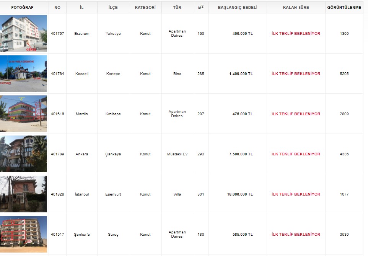This screenshot has width=368, height=256.
Task: Click the İLÇE column header
Action: point(113,8)
